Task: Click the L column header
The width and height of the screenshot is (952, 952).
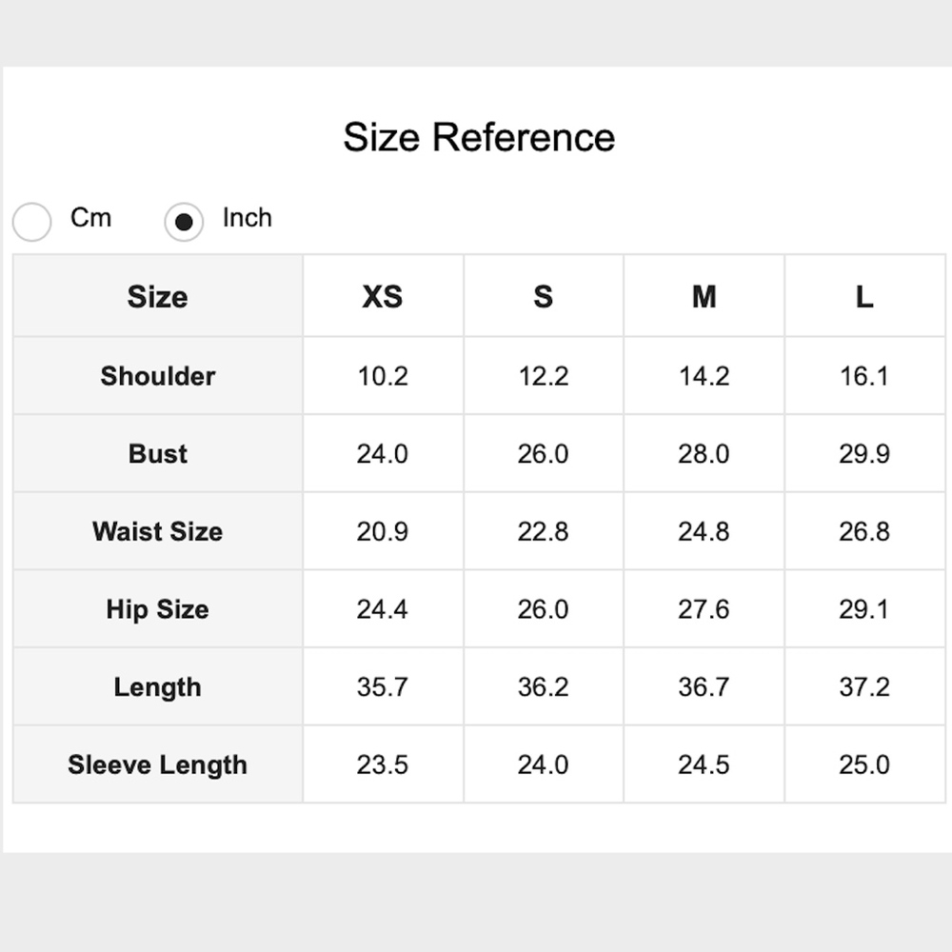Action: [864, 297]
